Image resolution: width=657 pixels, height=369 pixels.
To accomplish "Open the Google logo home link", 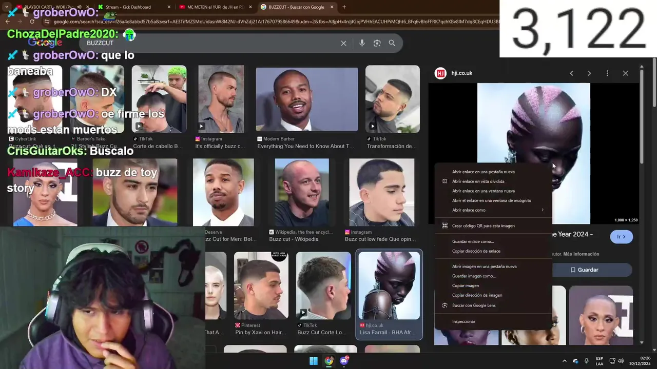I will [45, 43].
